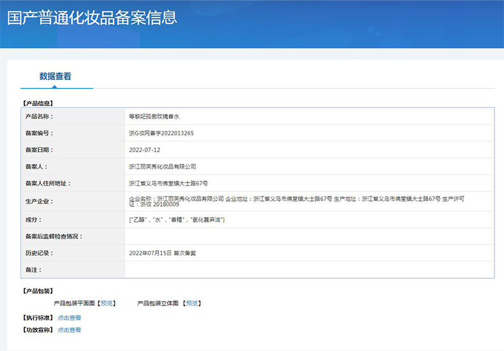Open 产品包装平面图 预览 link

tap(107, 303)
